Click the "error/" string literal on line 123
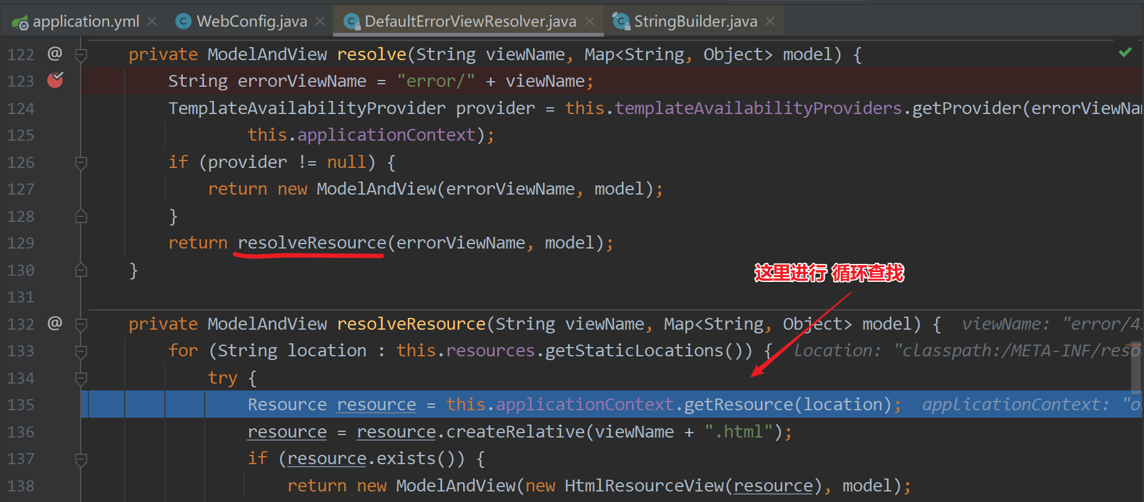Image resolution: width=1144 pixels, height=502 pixels. (x=436, y=81)
